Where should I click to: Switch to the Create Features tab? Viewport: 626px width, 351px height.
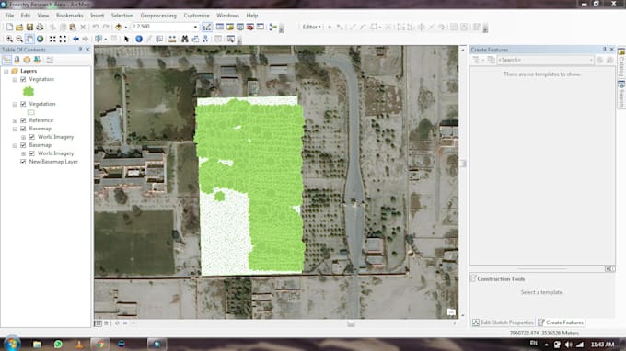(561, 323)
